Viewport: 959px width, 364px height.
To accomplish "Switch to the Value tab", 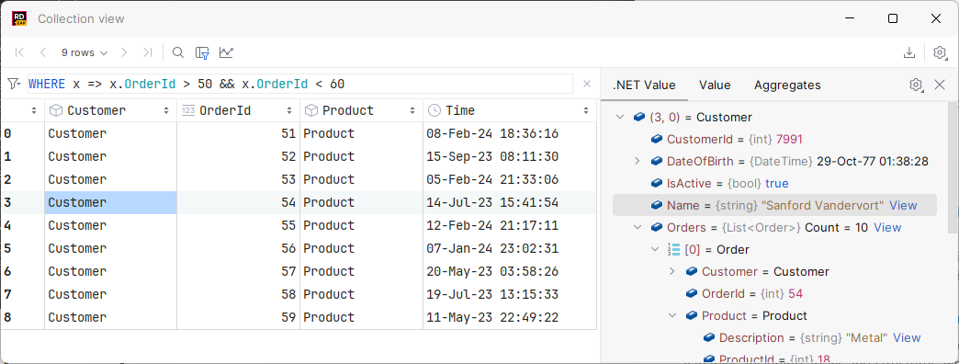I will click(x=715, y=85).
